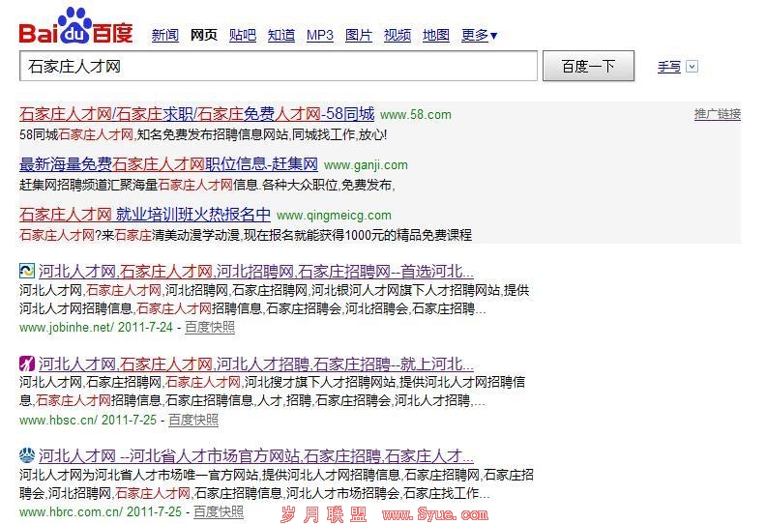Go to the 图片 image search tab
Viewport: 766px width, 524px height.
[x=359, y=36]
